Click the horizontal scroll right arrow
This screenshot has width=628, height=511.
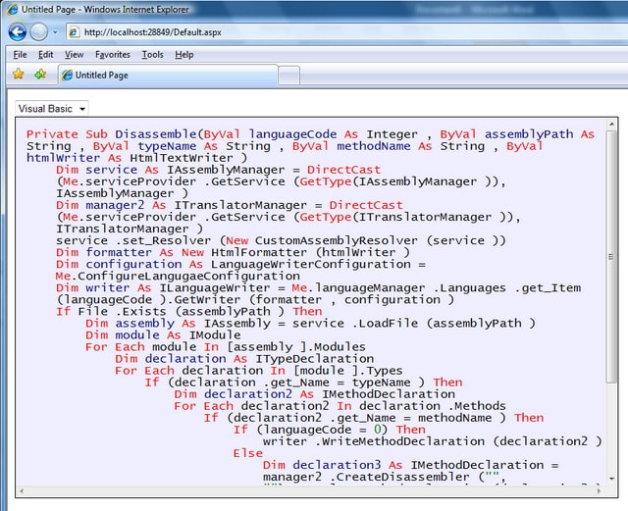[x=600, y=490]
